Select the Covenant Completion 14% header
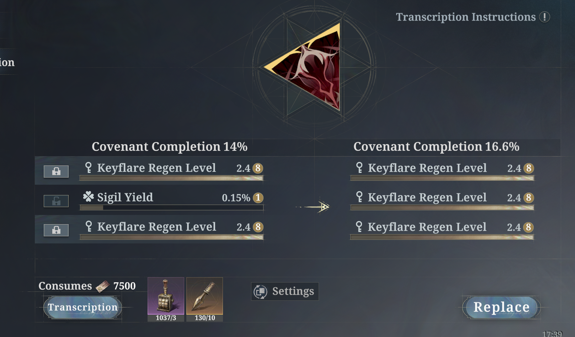 tap(170, 147)
